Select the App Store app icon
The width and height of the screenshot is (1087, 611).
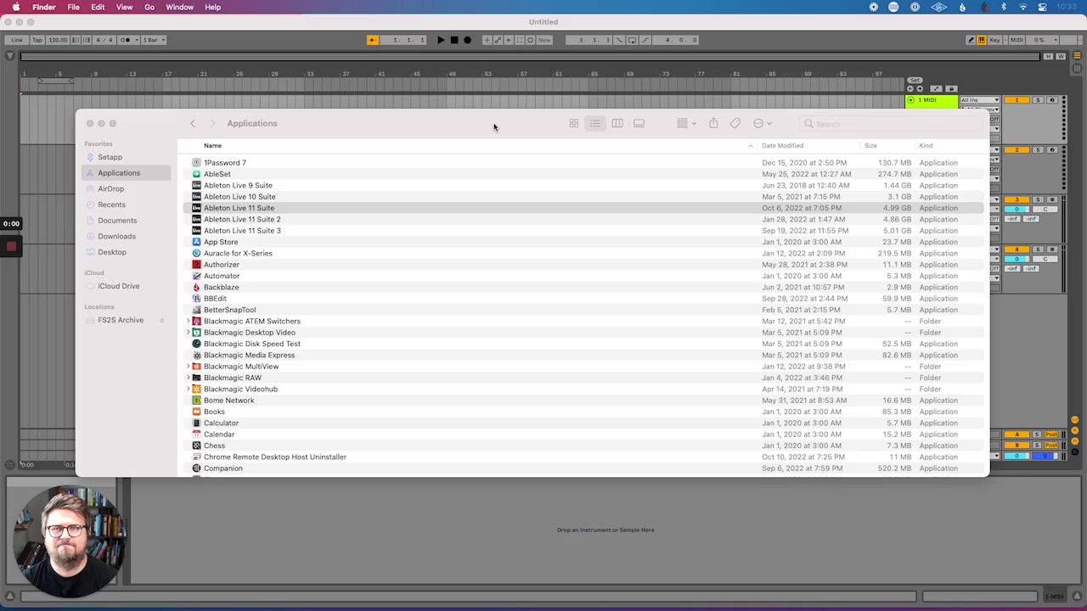(x=196, y=242)
